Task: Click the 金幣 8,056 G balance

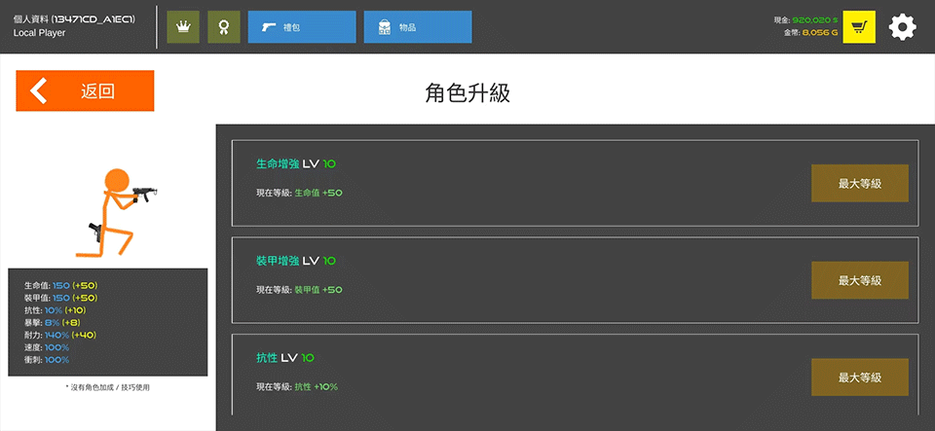Action: (810, 33)
